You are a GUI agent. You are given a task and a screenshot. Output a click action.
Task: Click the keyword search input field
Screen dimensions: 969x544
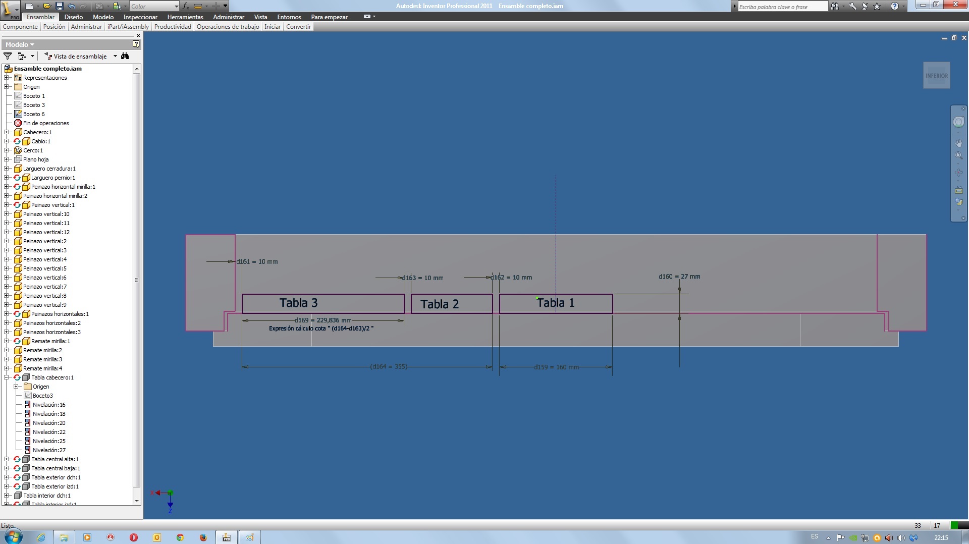[783, 7]
